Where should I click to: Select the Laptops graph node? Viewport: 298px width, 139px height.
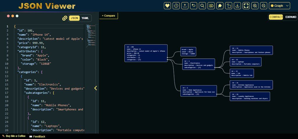point(246,62)
